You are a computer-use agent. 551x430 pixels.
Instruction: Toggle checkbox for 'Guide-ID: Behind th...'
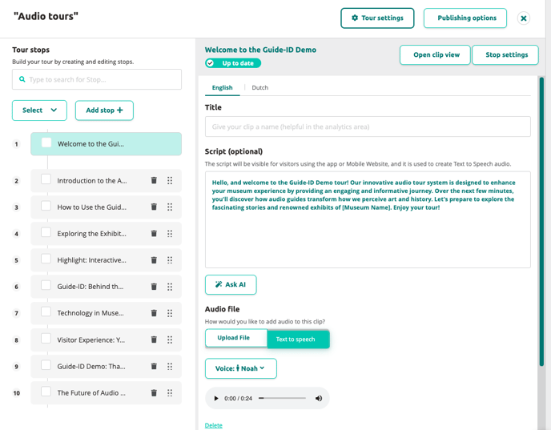pos(46,285)
